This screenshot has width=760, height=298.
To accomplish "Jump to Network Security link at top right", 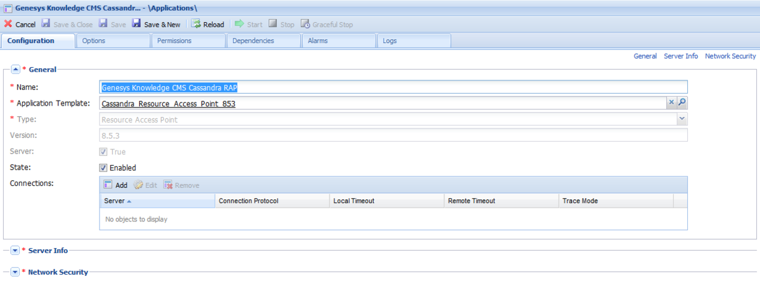I will (730, 56).
